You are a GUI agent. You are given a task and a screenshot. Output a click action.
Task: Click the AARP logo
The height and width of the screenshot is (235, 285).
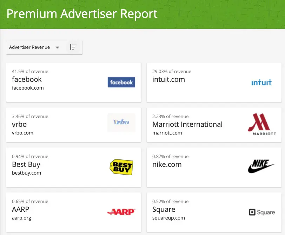pos(121,212)
